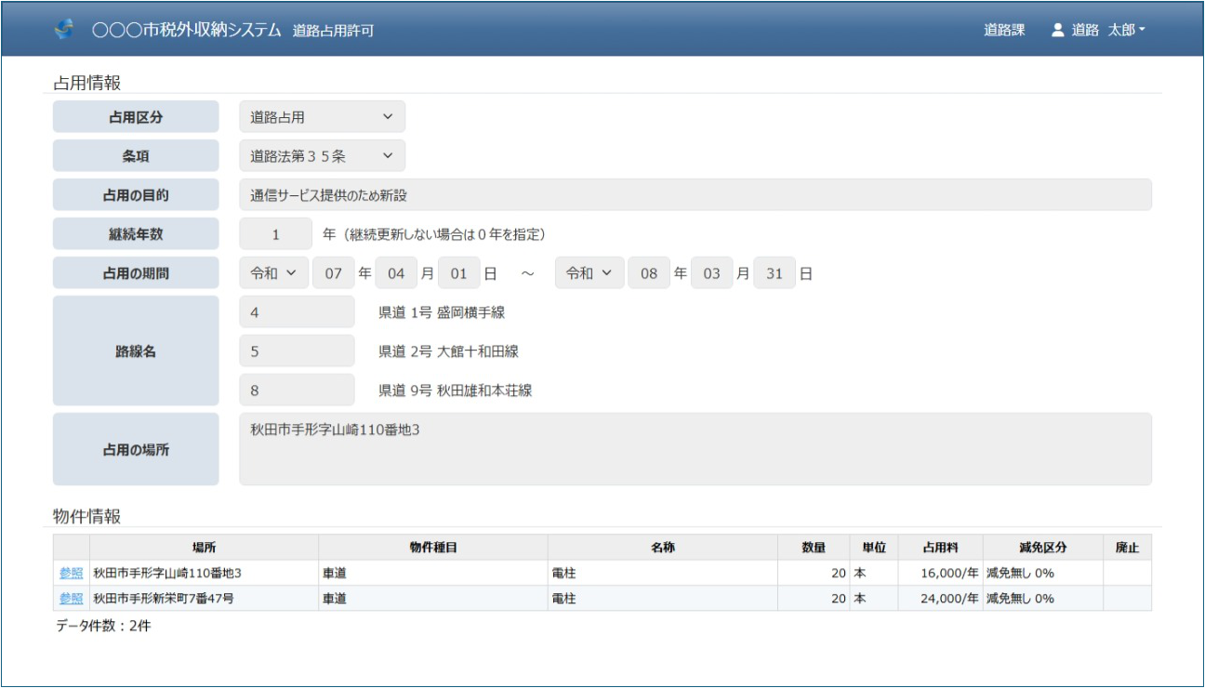This screenshot has width=1205, height=688.
Task: Open the 条項 道路法第35条 dropdown
Action: (x=322, y=156)
